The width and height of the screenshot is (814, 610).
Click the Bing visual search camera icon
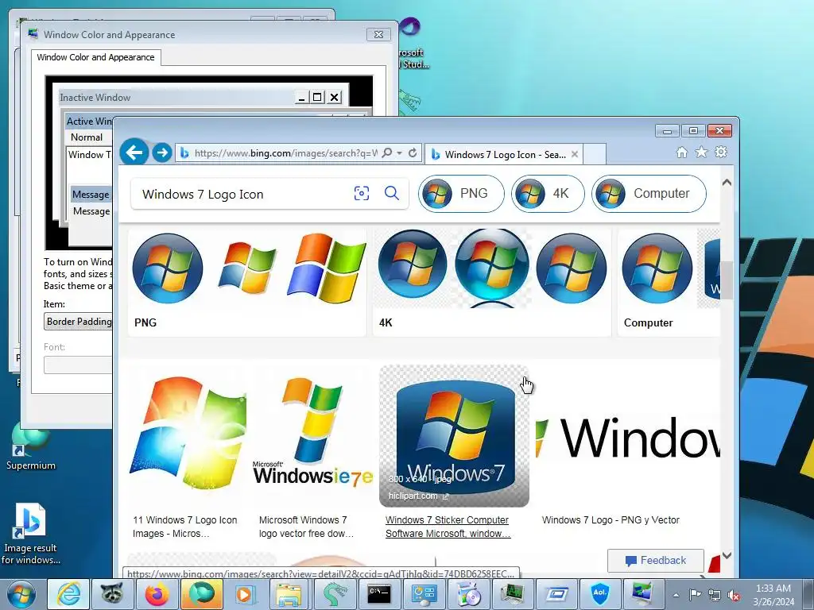[362, 194]
